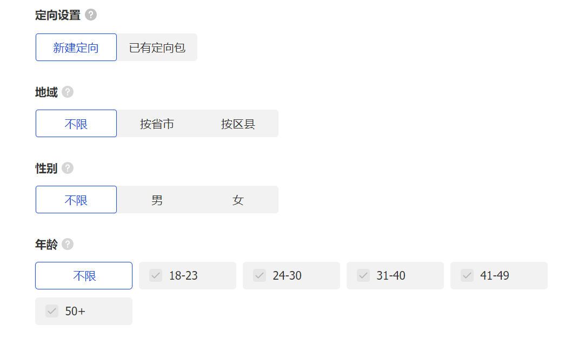Click question mark icon beside 性别
This screenshot has height=338, width=578.
pyautogui.click(x=67, y=168)
